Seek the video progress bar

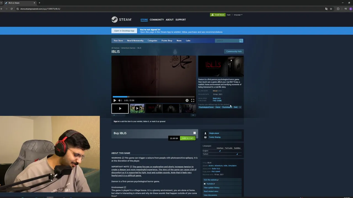[x=154, y=97]
